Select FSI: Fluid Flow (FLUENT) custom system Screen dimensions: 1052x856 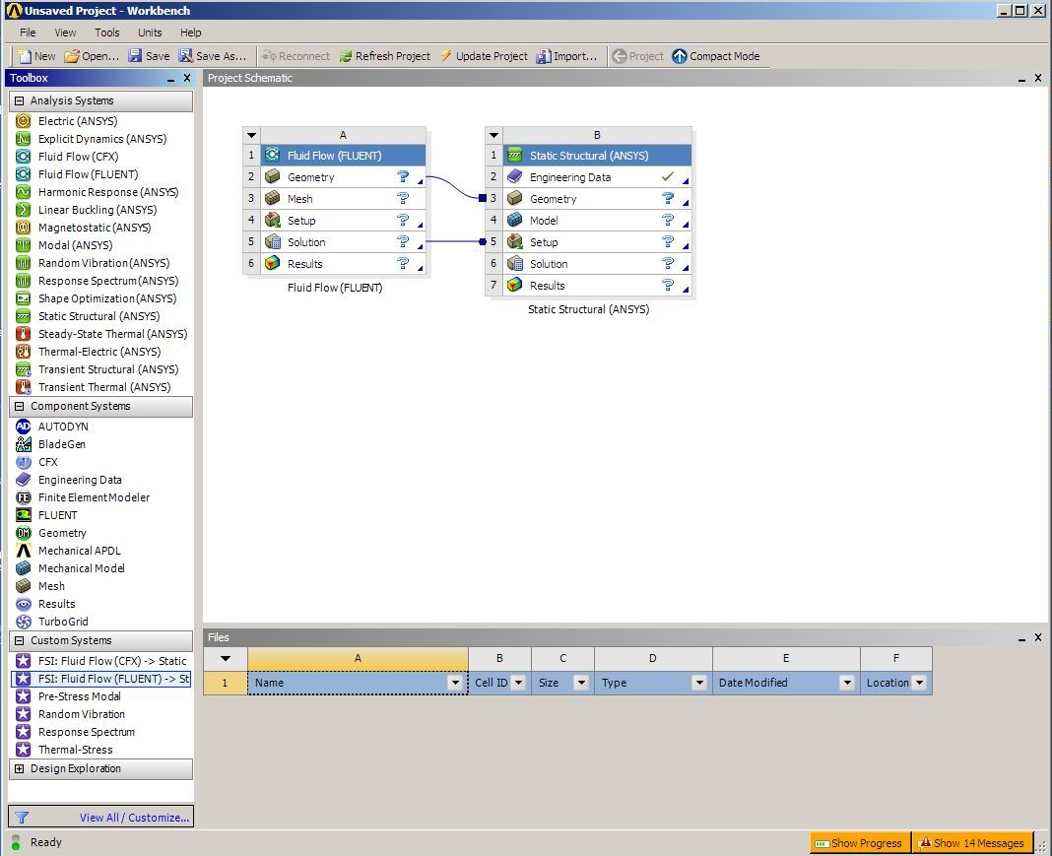pyautogui.click(x=101, y=679)
